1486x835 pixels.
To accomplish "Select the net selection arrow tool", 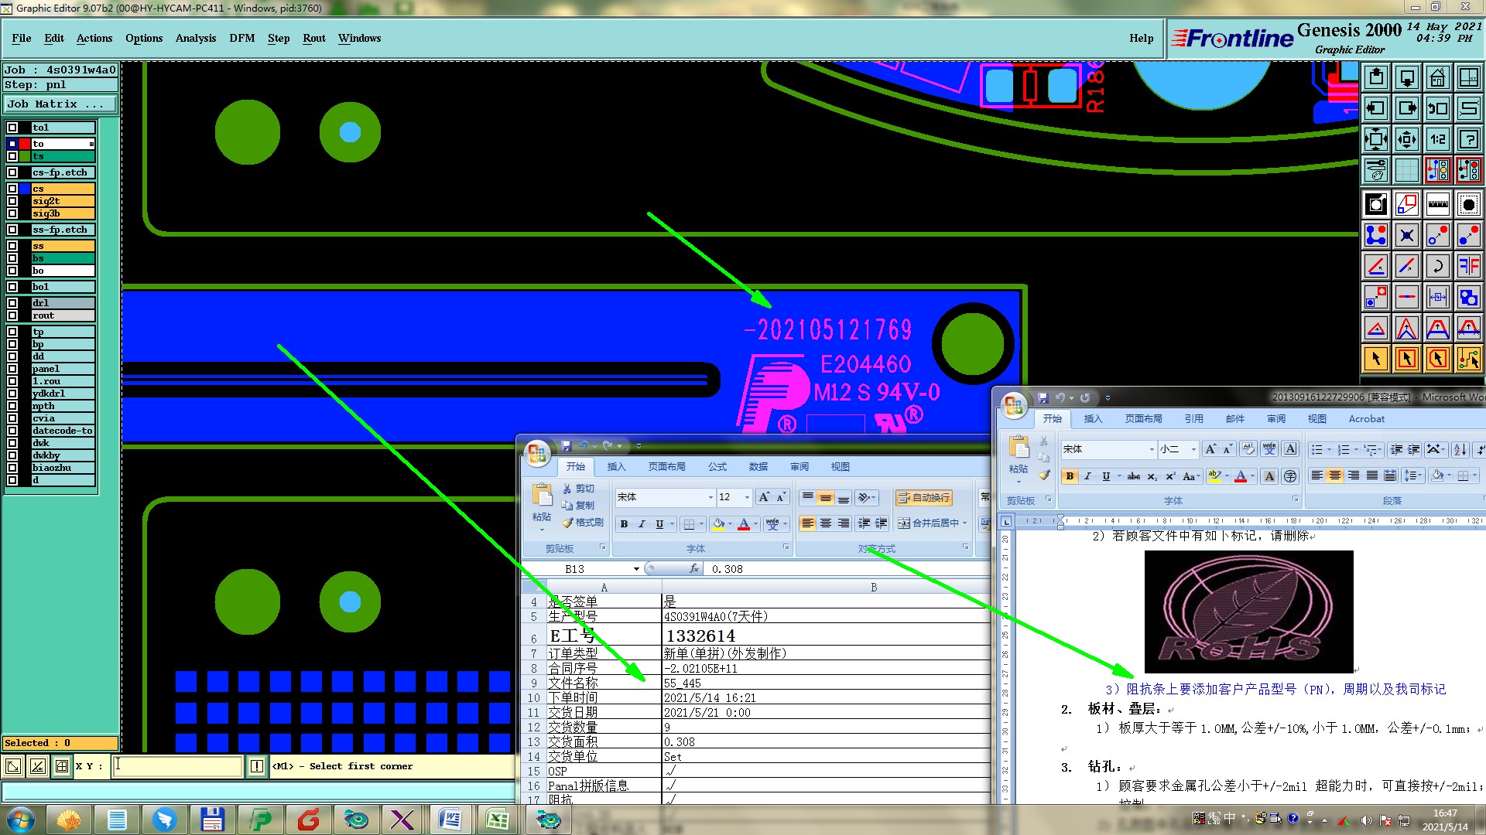I will 1468,358.
